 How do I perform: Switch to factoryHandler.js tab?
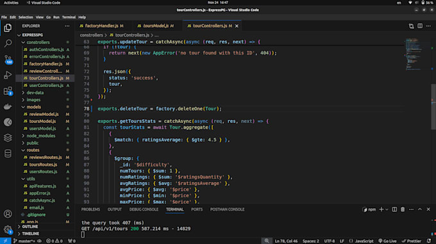coord(101,26)
